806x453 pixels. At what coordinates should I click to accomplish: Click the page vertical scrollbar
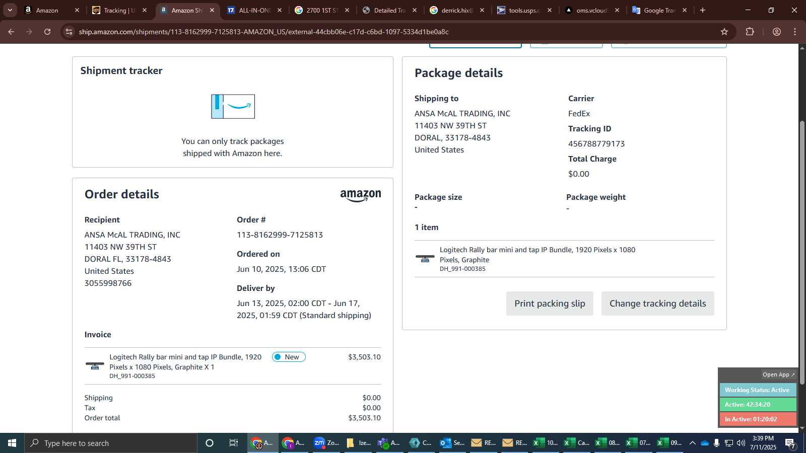802,252
